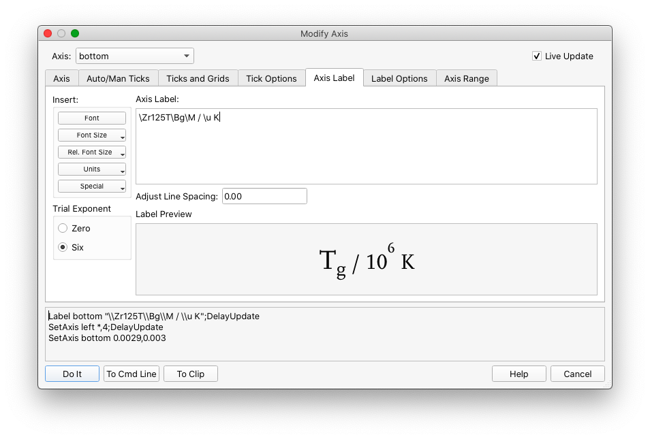Screen dimensions: 650x439
Task: Open the Auto/Man Ticks tab
Action: coord(118,78)
